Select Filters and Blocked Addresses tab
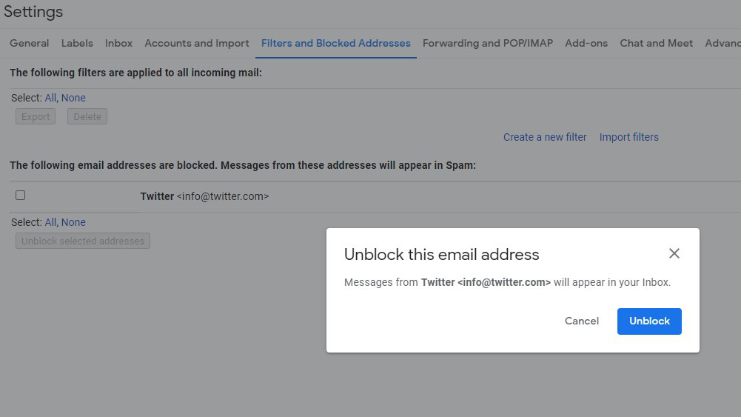 coord(335,43)
